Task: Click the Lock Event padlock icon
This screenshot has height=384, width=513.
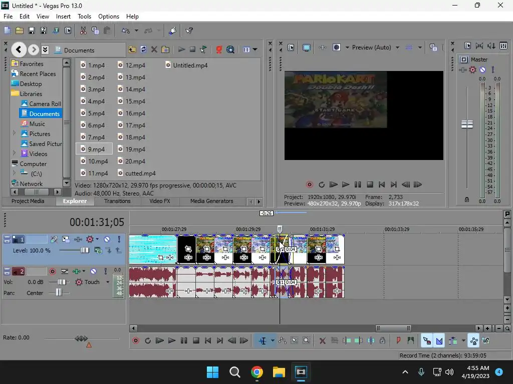Action: [382, 340]
